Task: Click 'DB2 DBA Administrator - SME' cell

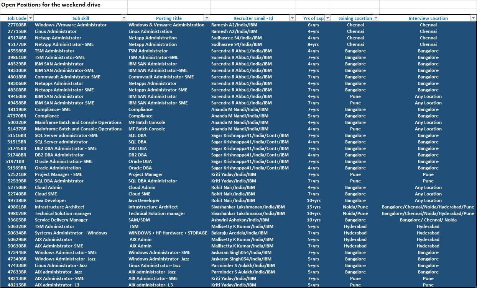Action: (x=66, y=148)
